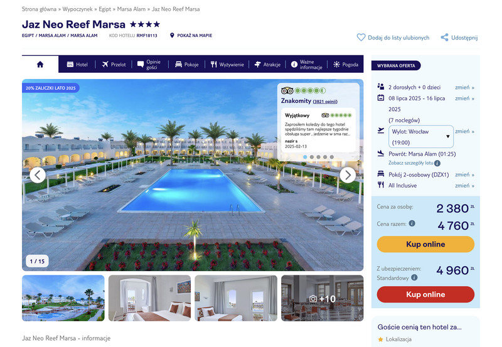Open the home tab icon
This screenshot has width=502, height=347.
tap(40, 65)
